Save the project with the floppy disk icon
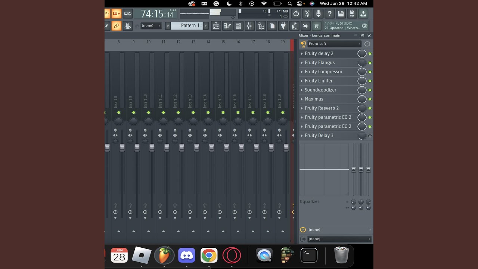The image size is (478, 269). (341, 14)
